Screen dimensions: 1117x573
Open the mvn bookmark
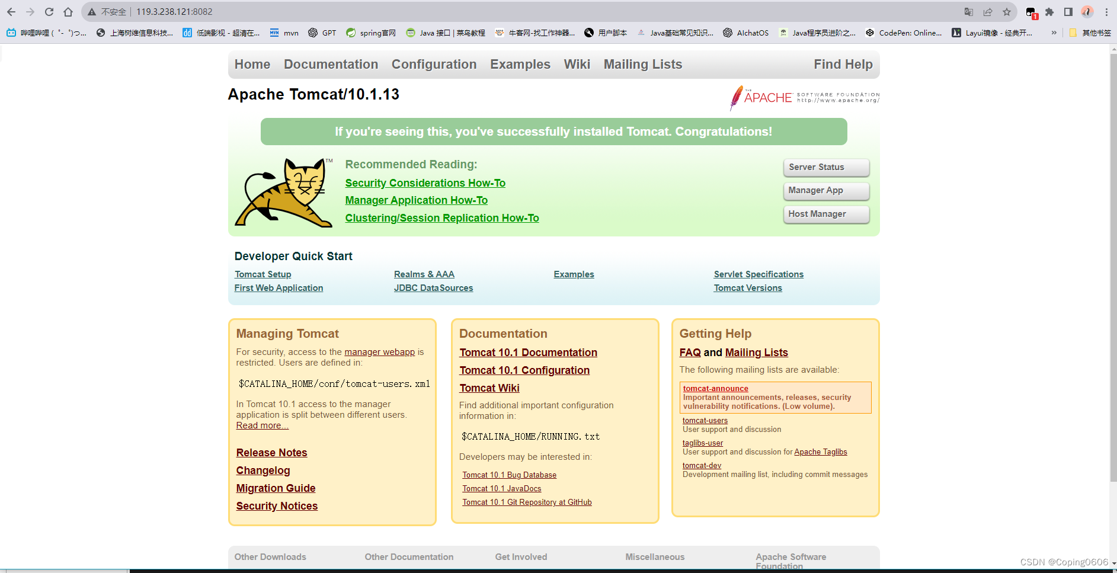tap(284, 33)
